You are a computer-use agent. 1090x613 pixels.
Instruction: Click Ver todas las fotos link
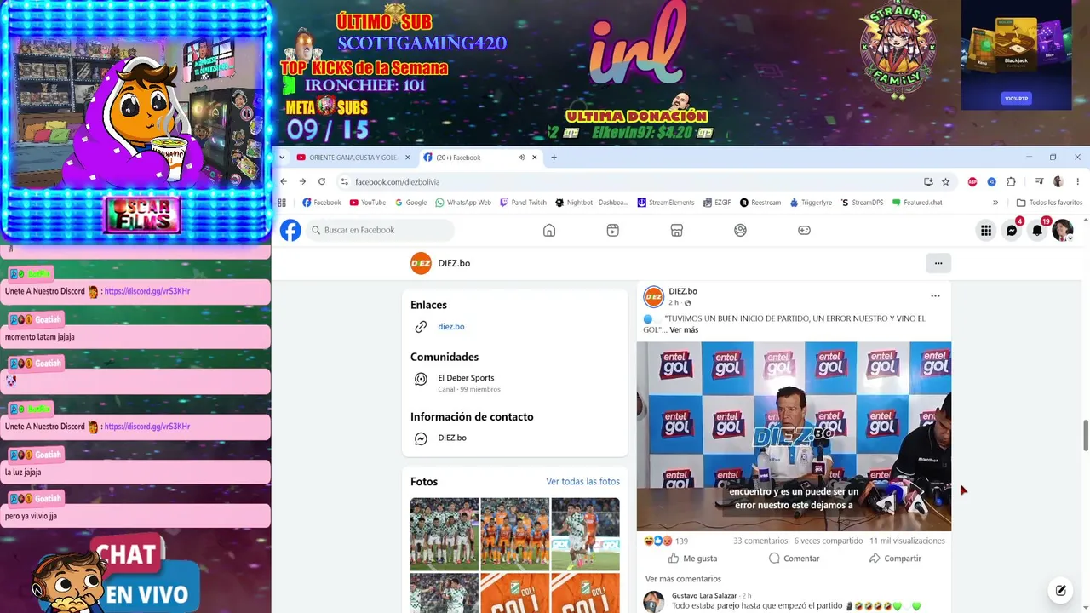click(x=583, y=482)
